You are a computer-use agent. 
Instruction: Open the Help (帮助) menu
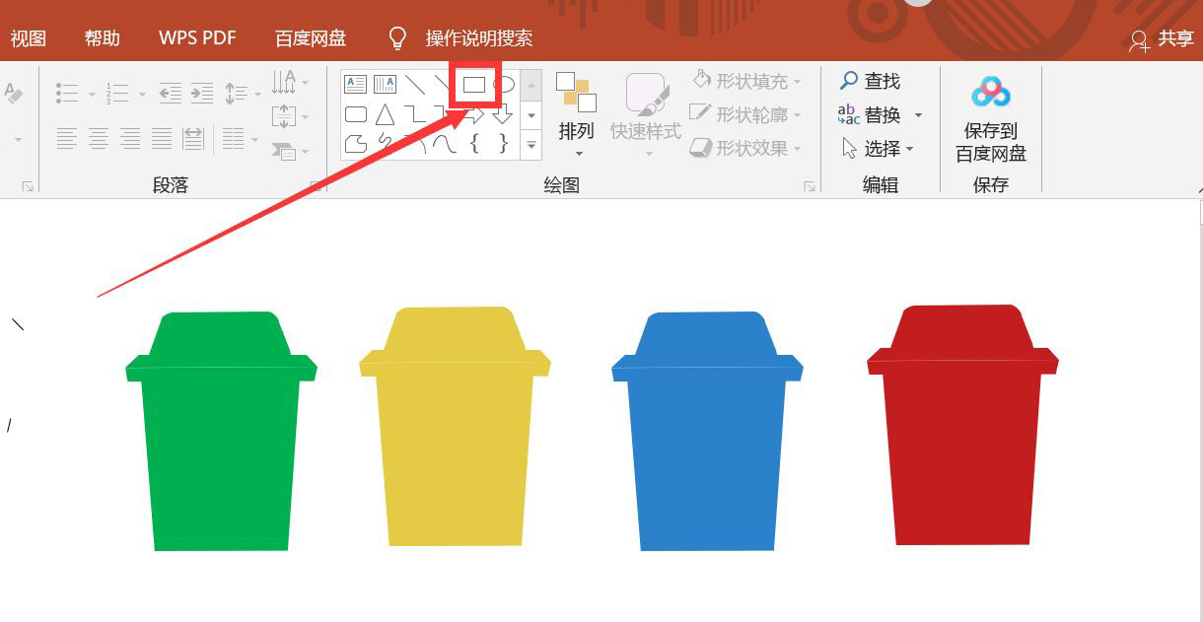coord(102,37)
